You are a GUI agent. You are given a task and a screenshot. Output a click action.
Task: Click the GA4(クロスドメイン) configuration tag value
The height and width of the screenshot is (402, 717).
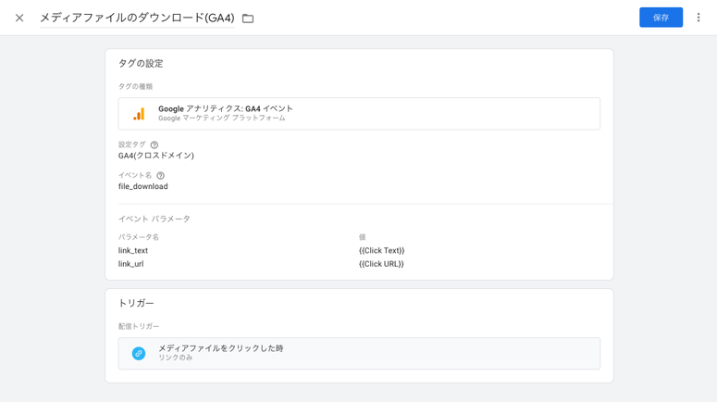tap(156, 156)
